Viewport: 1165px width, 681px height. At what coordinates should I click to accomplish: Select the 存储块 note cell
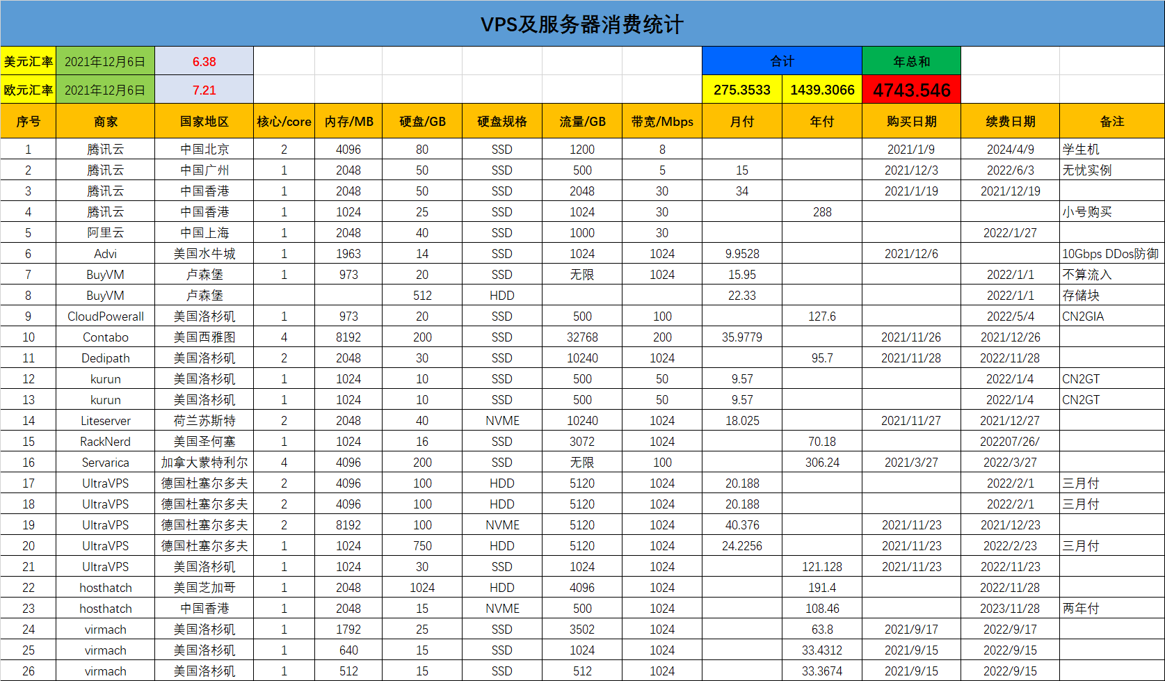[x=1112, y=295]
